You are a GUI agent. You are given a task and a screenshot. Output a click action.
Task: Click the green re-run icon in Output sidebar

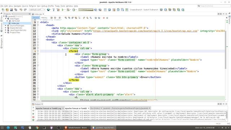(33, 120)
